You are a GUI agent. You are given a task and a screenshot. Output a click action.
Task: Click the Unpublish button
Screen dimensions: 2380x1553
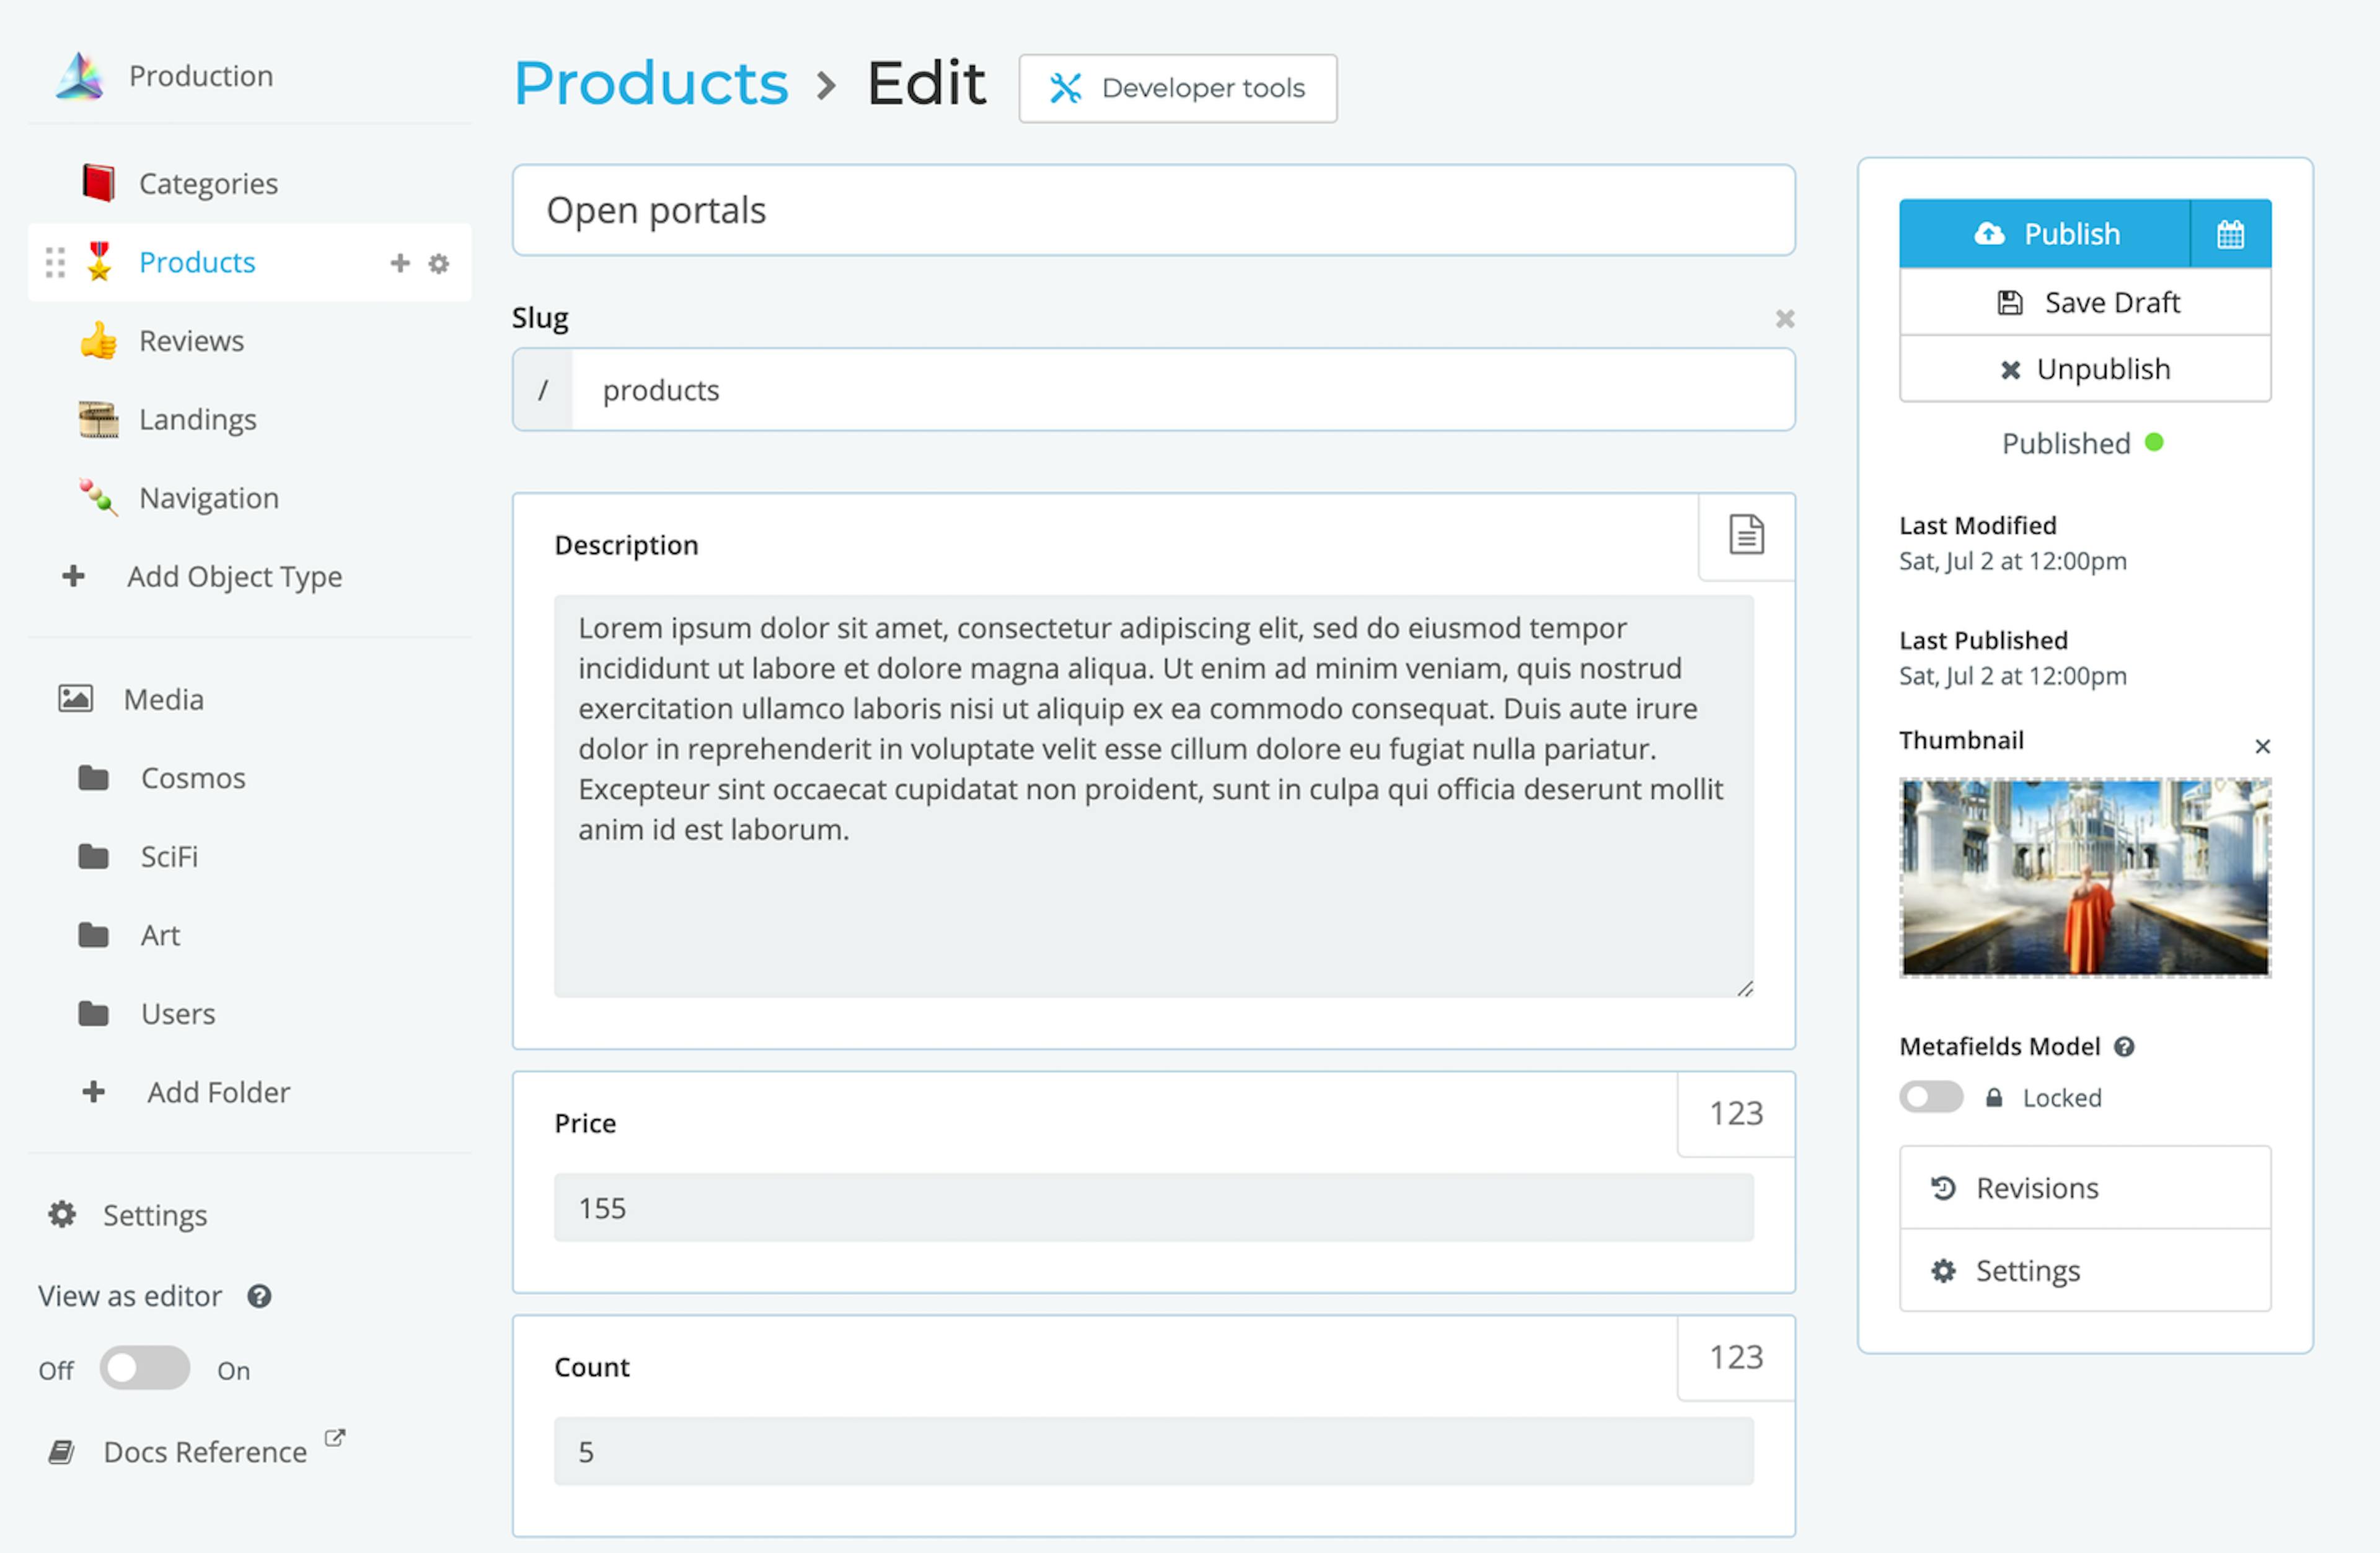(2085, 369)
